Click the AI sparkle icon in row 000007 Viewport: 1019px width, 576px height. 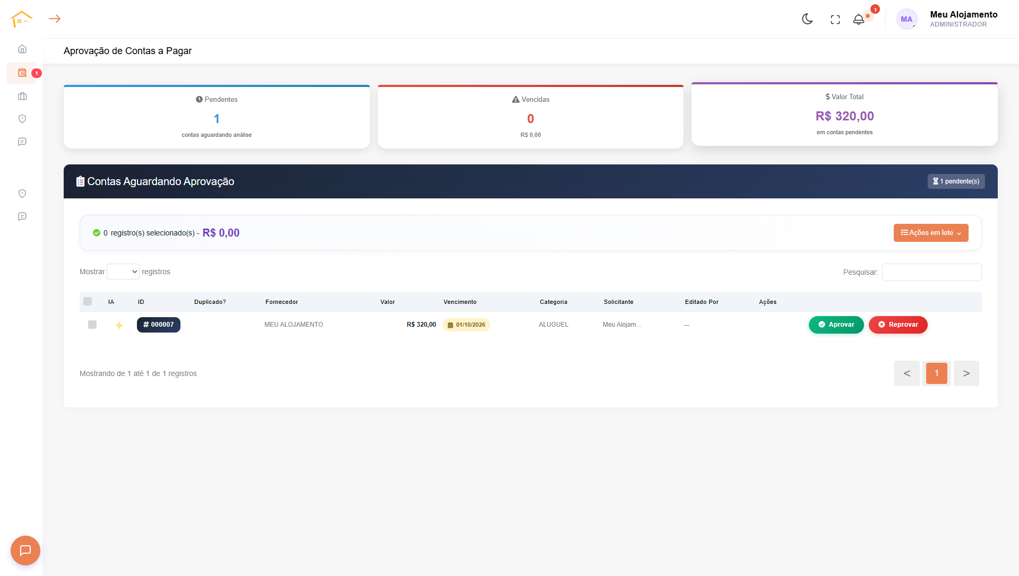point(119,325)
